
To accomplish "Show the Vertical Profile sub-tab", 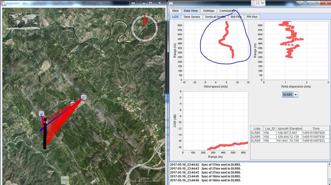I will [215, 17].
